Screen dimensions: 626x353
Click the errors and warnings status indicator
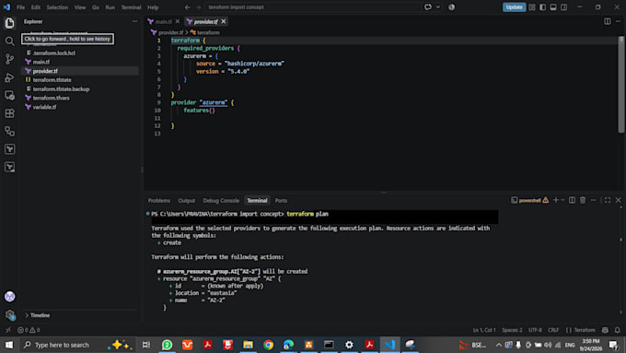pos(29,330)
